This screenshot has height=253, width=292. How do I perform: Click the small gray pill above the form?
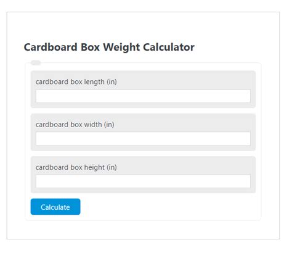36,63
